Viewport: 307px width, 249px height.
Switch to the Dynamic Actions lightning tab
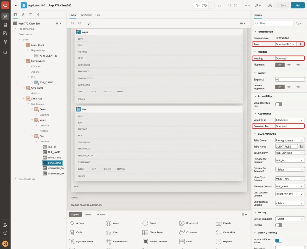(23, 15)
